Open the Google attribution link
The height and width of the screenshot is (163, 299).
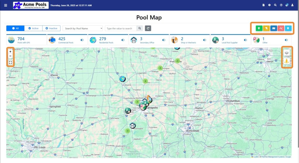tap(288, 157)
